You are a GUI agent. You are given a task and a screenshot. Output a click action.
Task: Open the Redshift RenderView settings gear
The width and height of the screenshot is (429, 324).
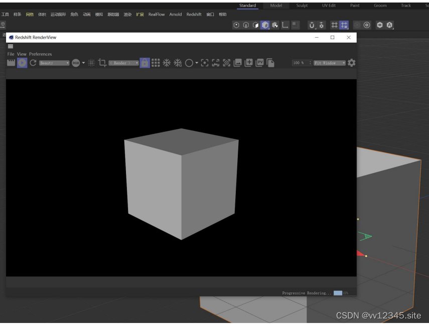[x=351, y=63]
